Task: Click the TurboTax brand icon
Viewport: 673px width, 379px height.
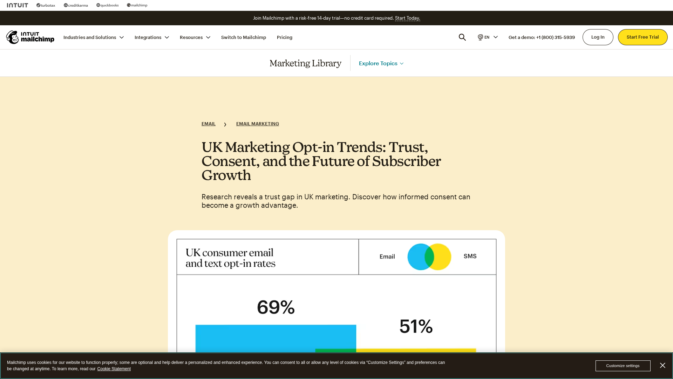Action: point(46,5)
